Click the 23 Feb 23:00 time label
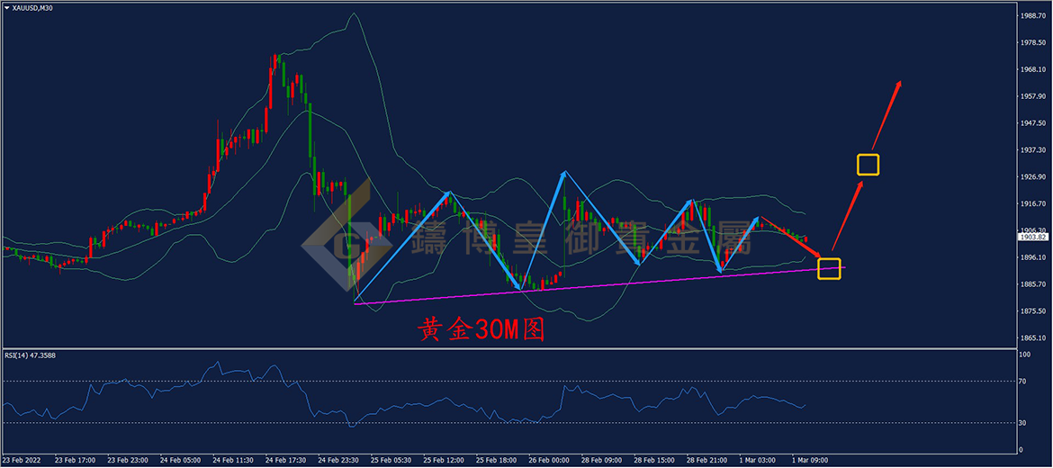 (x=129, y=462)
